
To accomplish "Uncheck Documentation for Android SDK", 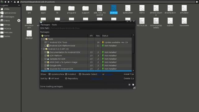I will click(x=45, y=52).
